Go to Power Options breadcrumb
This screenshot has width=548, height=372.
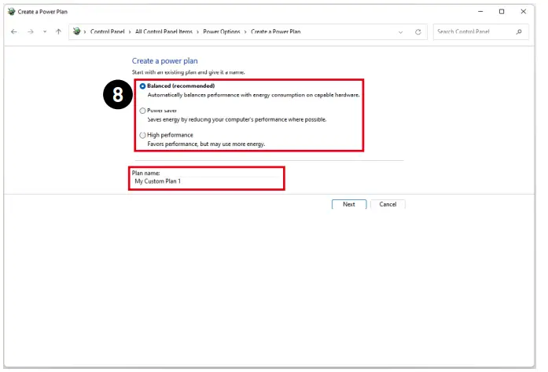pos(223,31)
